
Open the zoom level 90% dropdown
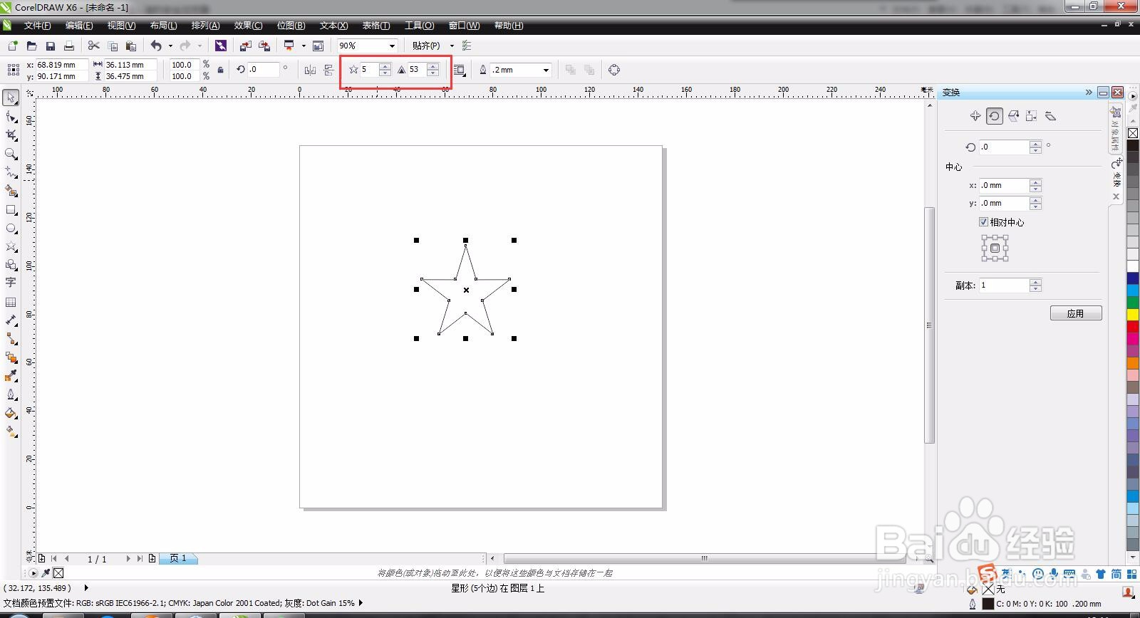pyautogui.click(x=392, y=46)
